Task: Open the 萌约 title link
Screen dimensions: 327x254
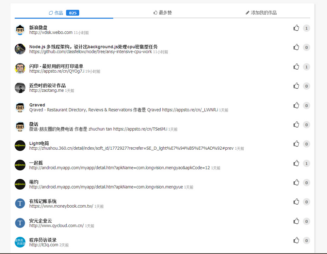Action: [x=34, y=182]
